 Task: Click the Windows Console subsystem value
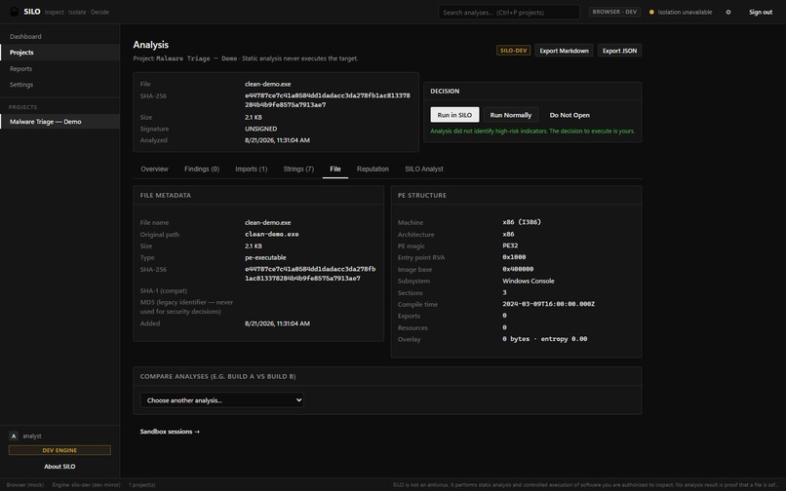pos(529,282)
